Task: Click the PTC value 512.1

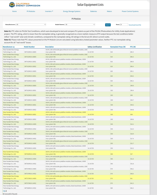Action: (132, 124)
